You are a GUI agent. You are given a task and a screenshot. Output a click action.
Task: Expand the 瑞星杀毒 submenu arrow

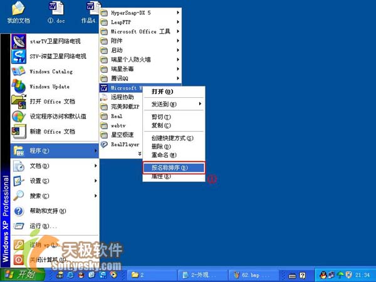click(178, 69)
